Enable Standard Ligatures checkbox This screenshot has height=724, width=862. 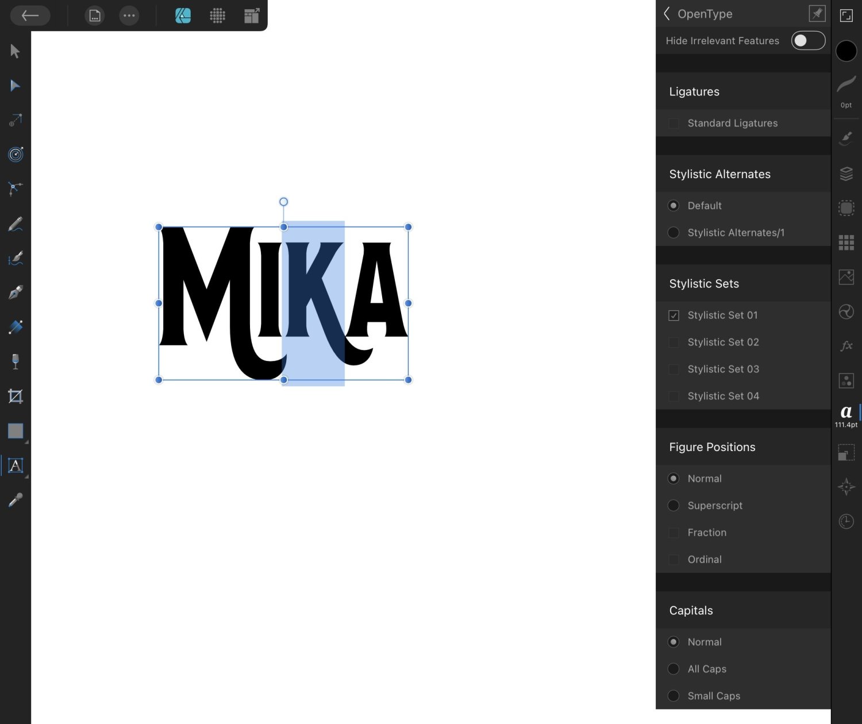(x=674, y=123)
